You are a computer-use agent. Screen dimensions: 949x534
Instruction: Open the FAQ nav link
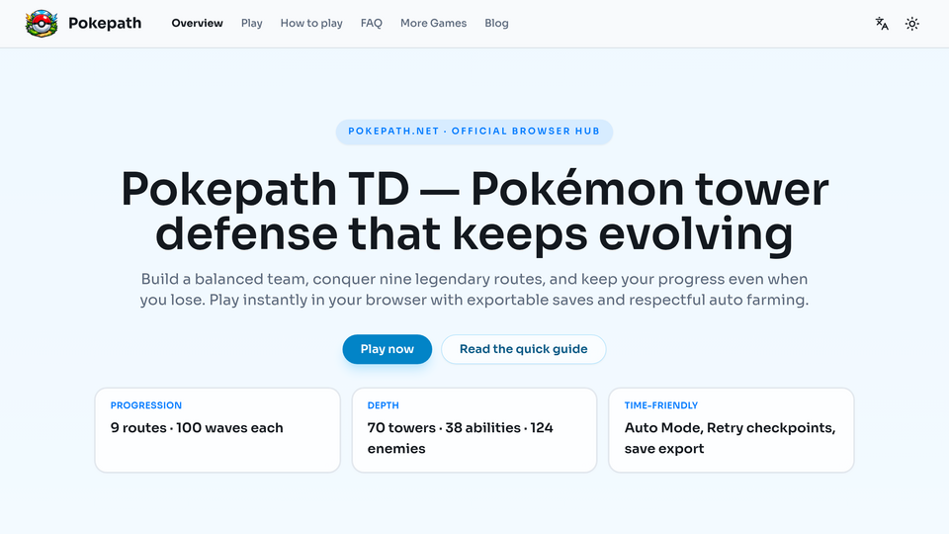[x=372, y=23]
